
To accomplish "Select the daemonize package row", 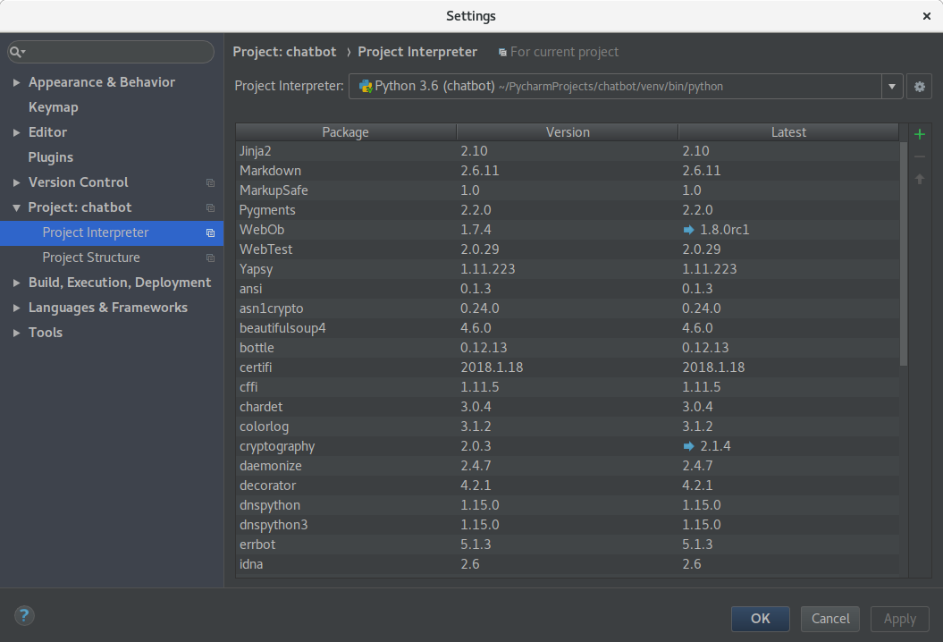I will tap(567, 467).
